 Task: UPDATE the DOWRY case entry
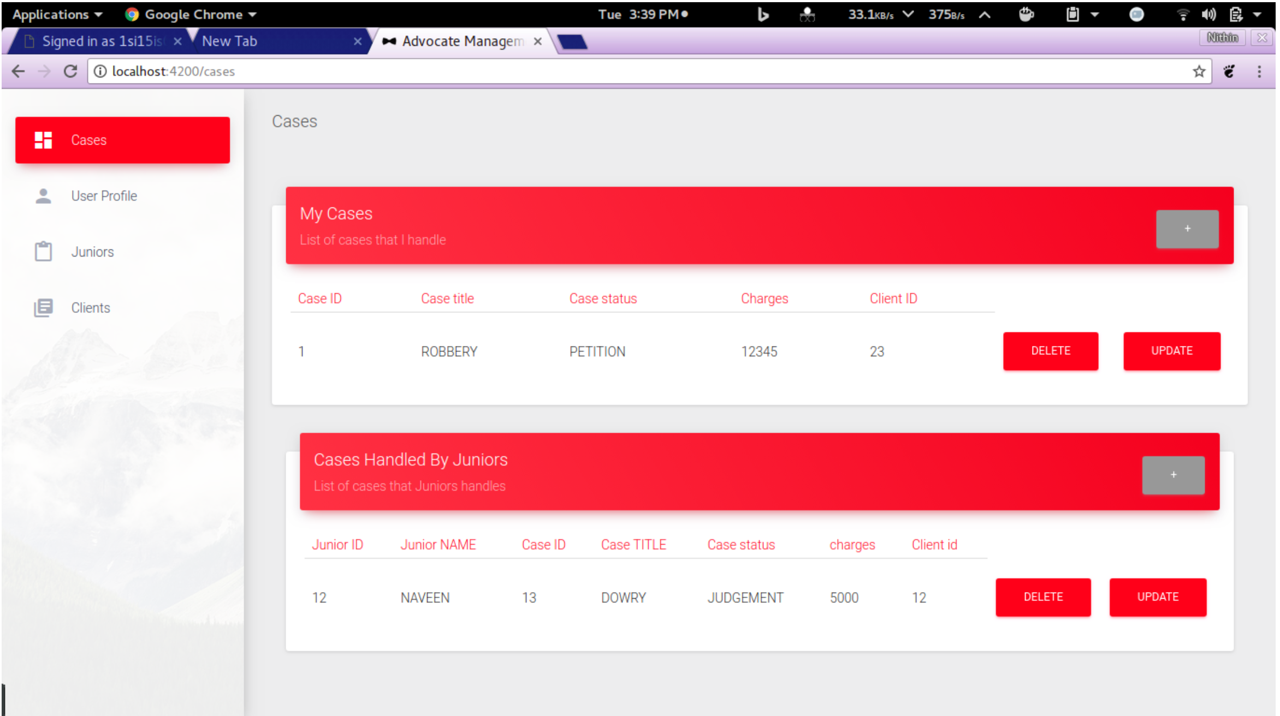pyautogui.click(x=1158, y=597)
